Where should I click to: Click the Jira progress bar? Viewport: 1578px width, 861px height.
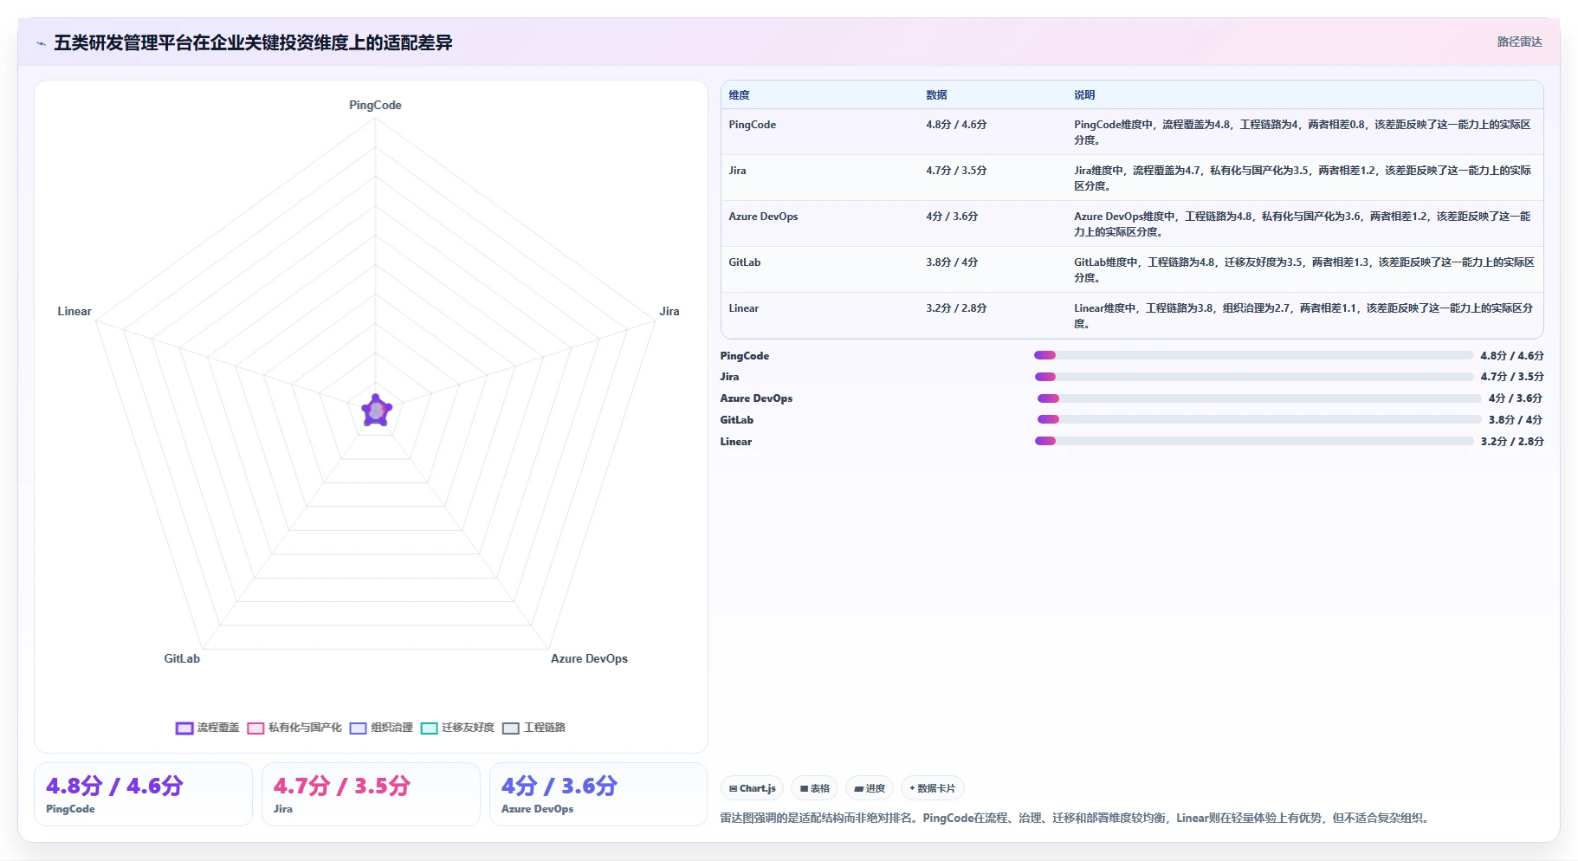coord(1253,377)
